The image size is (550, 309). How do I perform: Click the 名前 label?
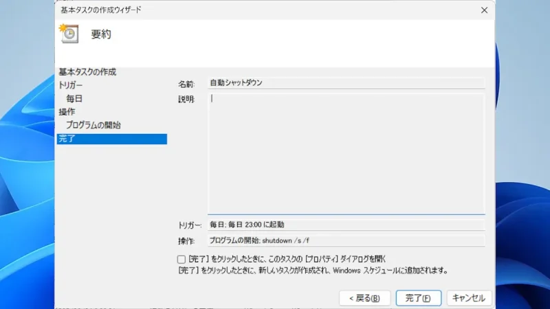186,84
